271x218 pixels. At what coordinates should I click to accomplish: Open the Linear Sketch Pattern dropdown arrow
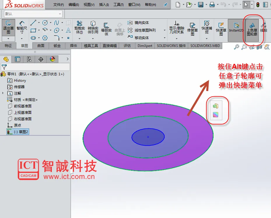(165, 30)
